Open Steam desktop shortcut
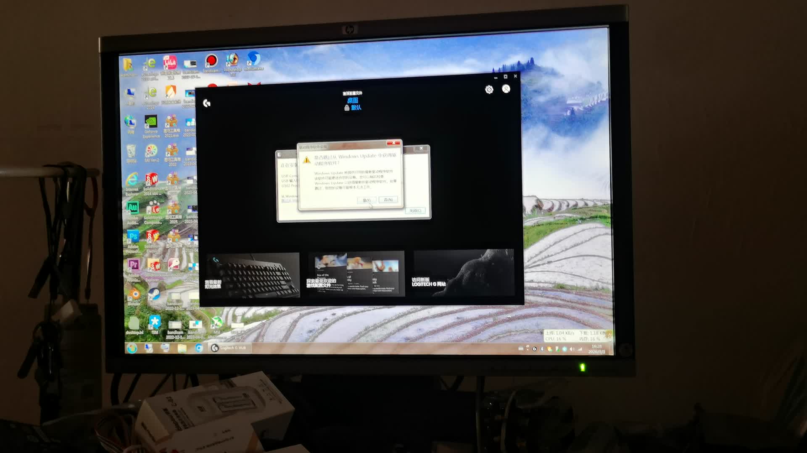 [x=154, y=294]
